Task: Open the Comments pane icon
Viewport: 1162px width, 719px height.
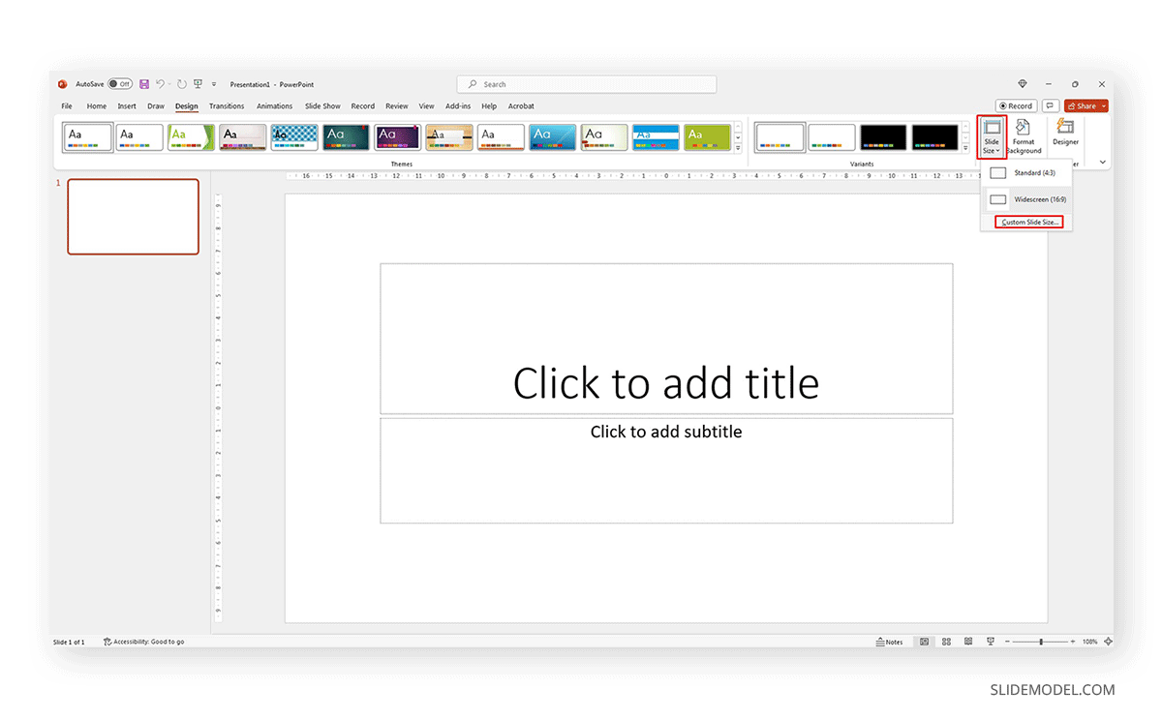Action: click(1051, 106)
